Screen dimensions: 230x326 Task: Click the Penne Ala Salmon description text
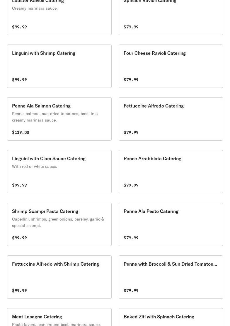click(x=55, y=117)
